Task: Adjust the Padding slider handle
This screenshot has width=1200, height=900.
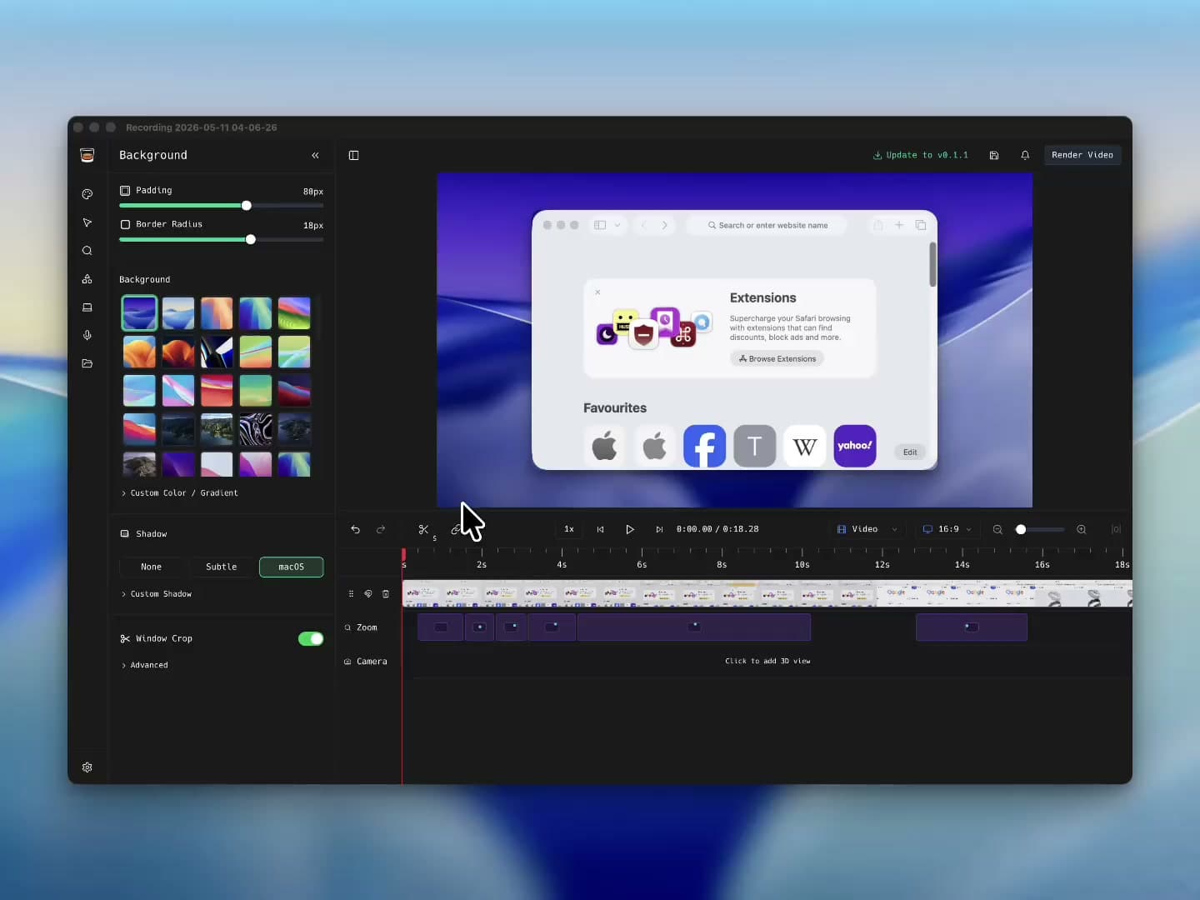Action: pyautogui.click(x=246, y=205)
